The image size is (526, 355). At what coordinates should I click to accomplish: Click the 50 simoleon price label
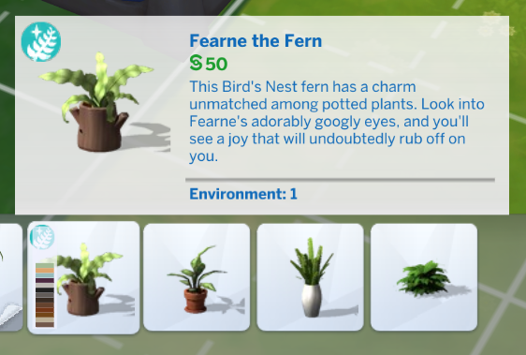click(x=209, y=63)
